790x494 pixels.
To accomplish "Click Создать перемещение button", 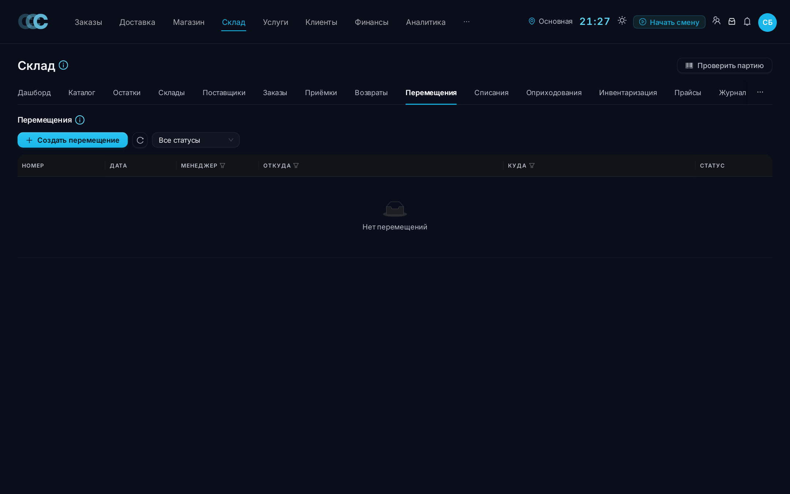I will (x=72, y=140).
